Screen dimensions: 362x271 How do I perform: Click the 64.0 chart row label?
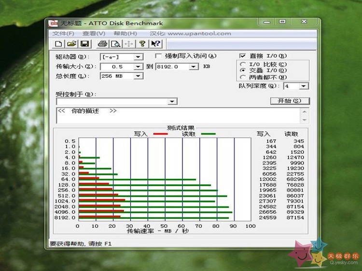coord(69,179)
